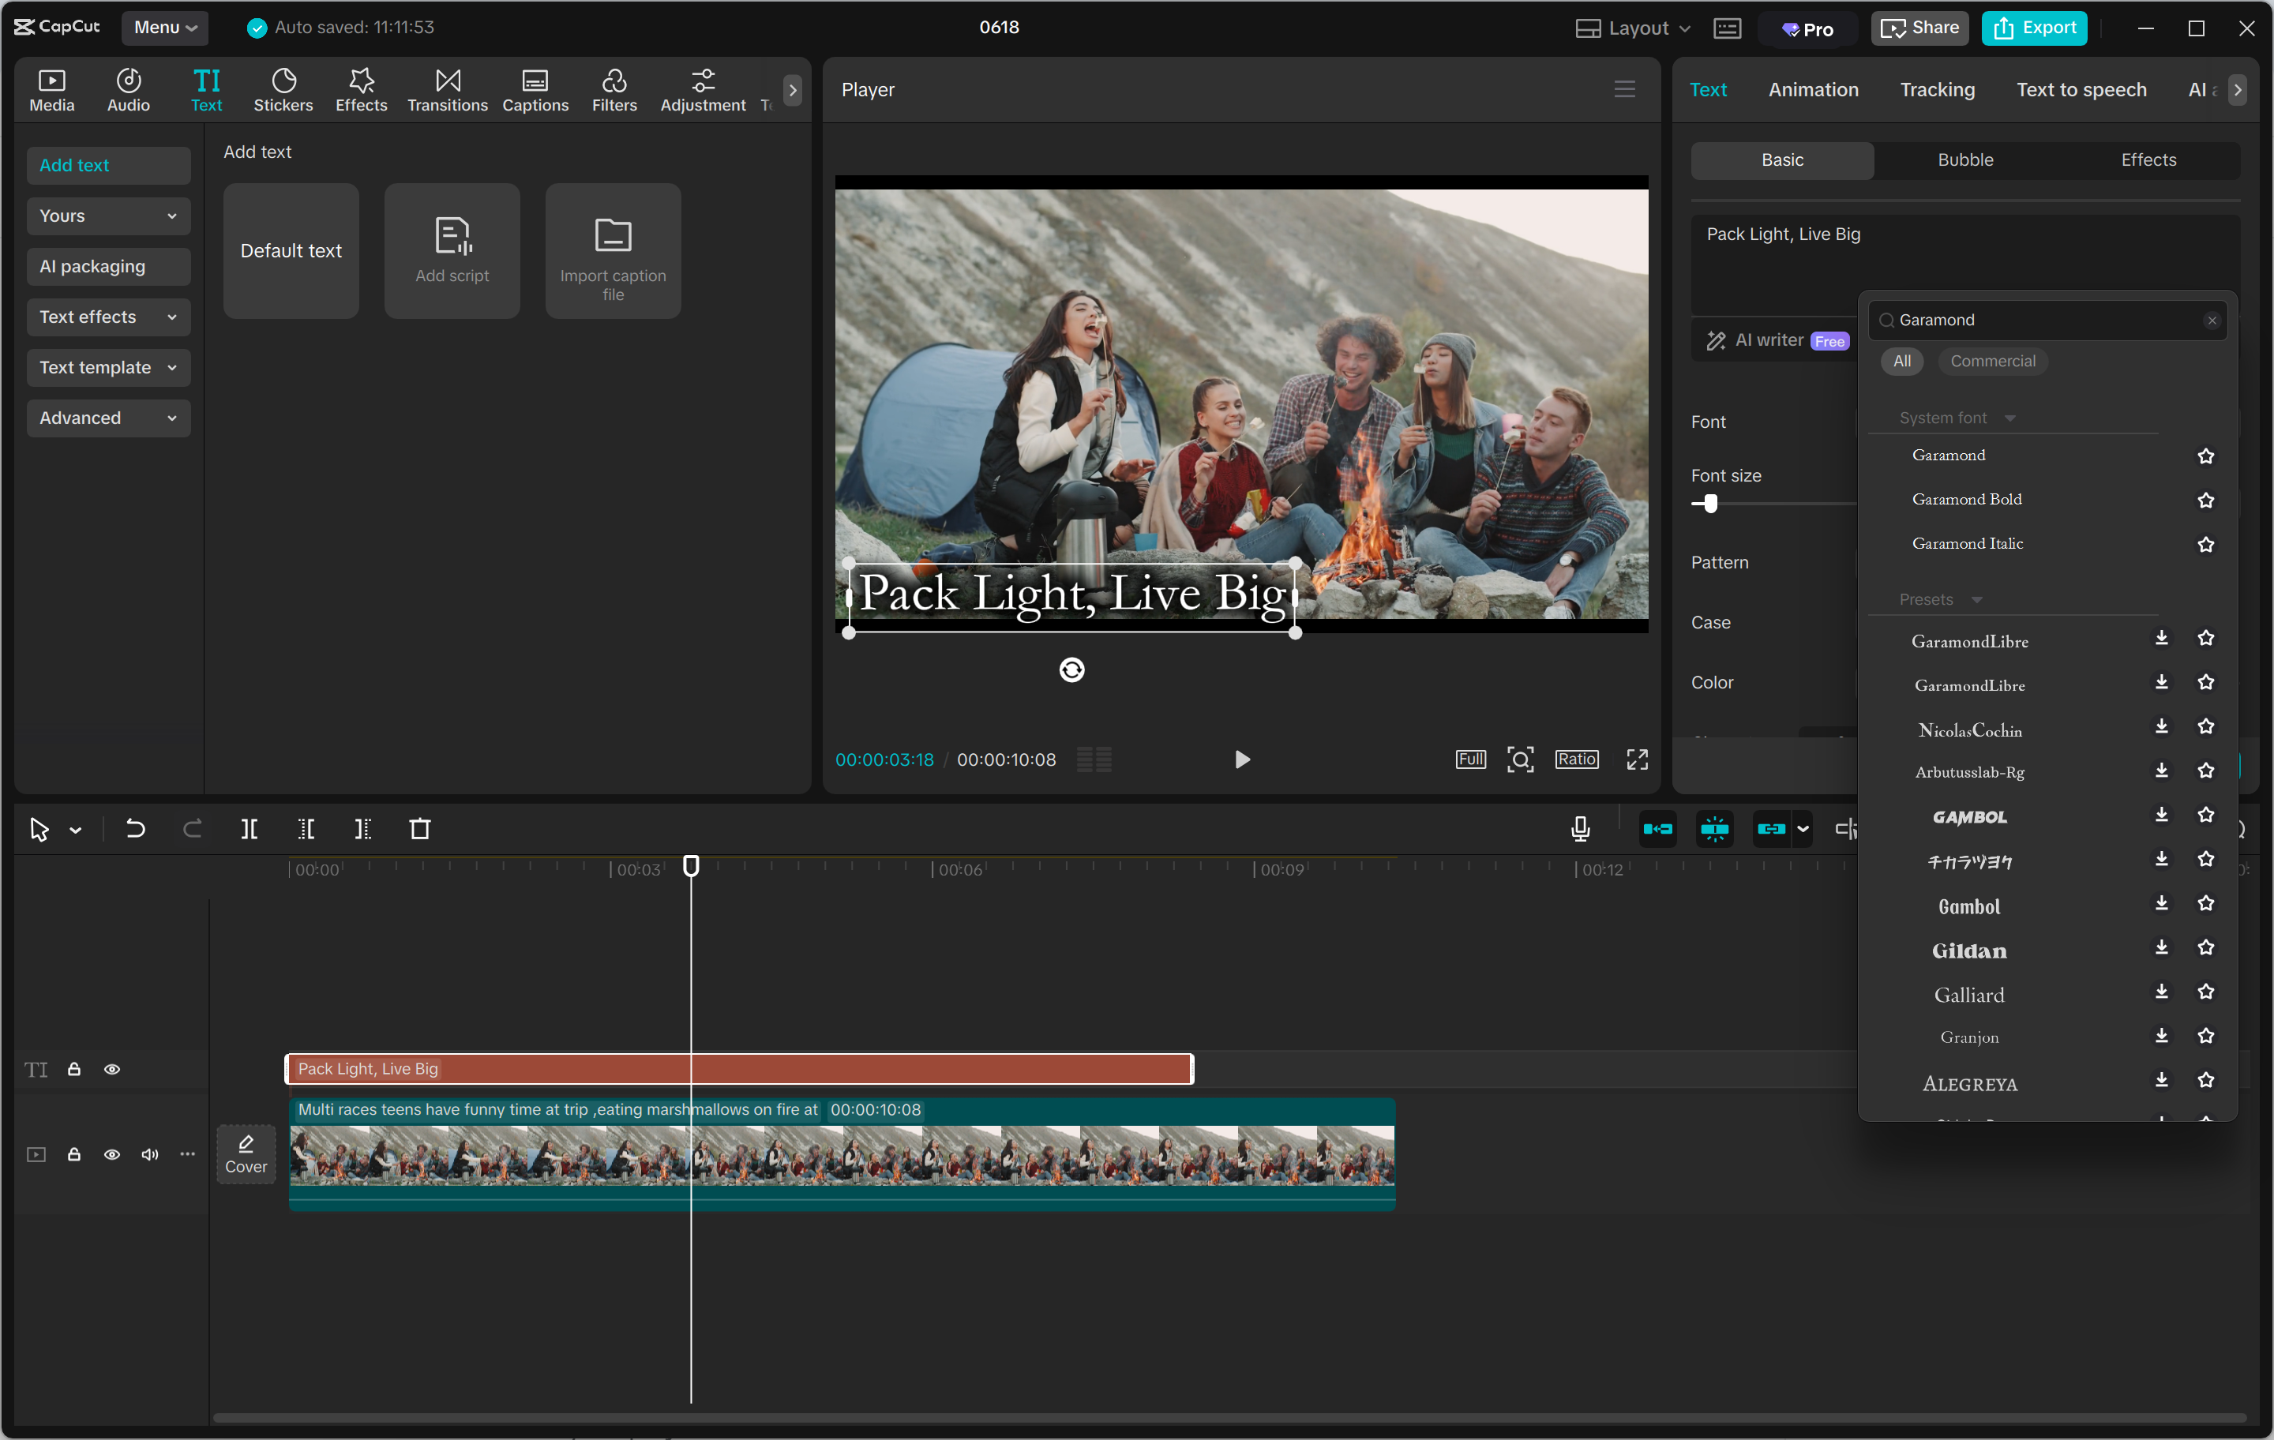2274x1440 pixels.
Task: Clear the Garamond font search field
Action: click(x=2212, y=320)
